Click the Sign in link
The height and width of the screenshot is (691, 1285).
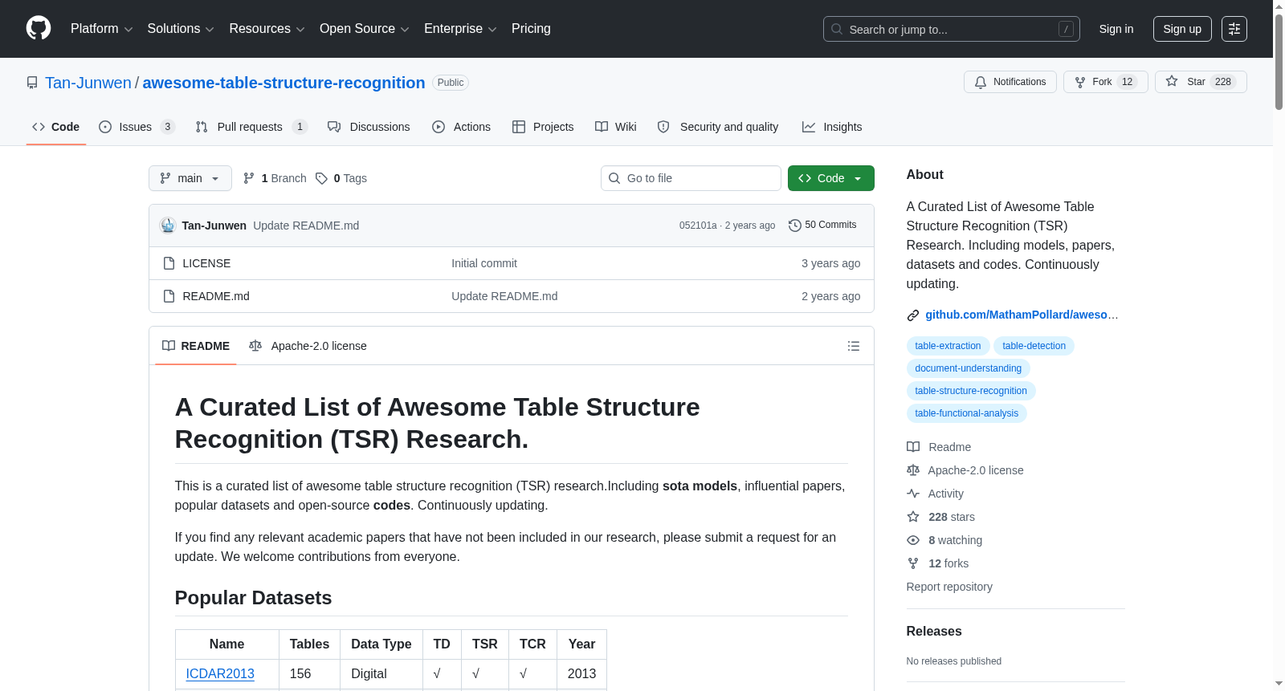pos(1116,29)
